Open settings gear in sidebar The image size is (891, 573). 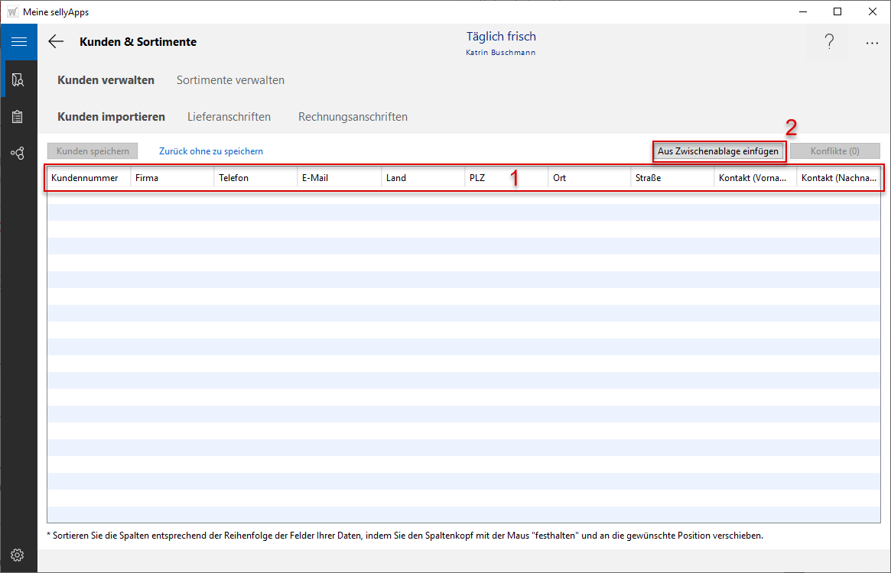(18, 555)
